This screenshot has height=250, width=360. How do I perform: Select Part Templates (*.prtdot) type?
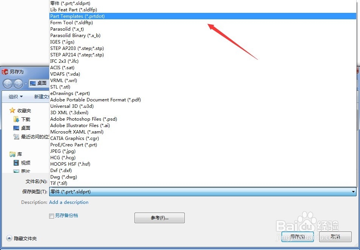203,16
